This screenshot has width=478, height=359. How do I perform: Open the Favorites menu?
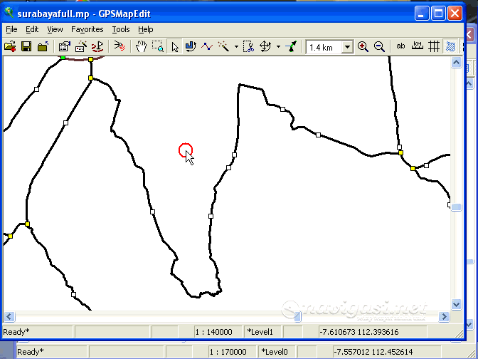[87, 29]
